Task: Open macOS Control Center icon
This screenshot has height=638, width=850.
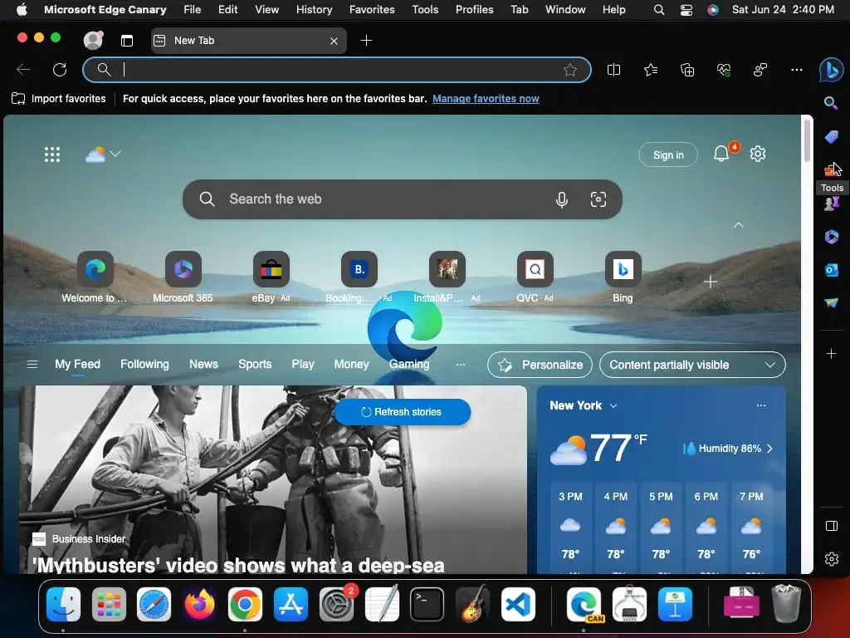Action: [x=686, y=10]
